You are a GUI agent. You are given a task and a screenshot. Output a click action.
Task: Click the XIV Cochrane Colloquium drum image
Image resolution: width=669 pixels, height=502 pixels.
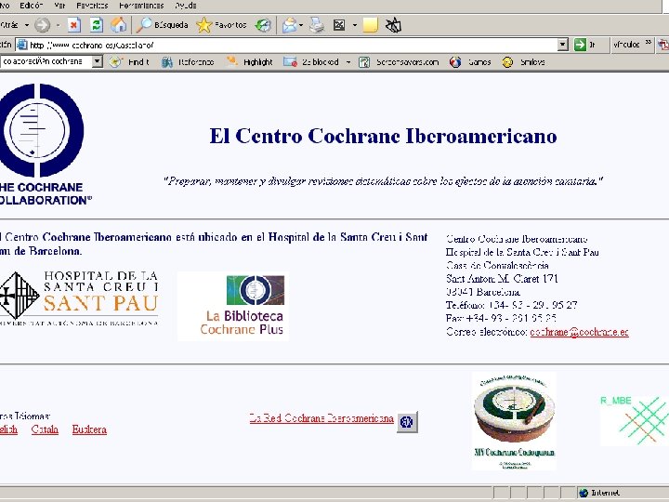point(514,421)
